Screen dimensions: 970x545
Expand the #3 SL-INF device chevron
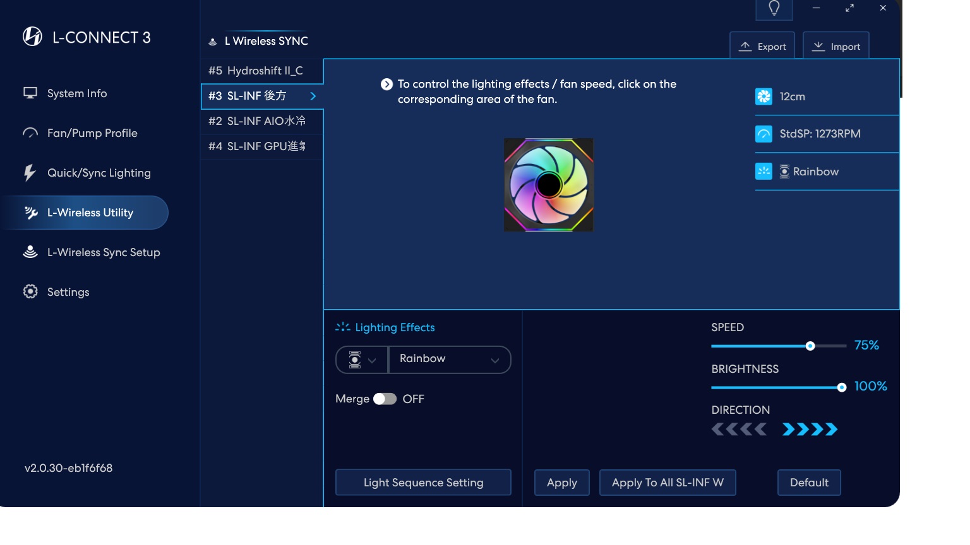coord(313,96)
